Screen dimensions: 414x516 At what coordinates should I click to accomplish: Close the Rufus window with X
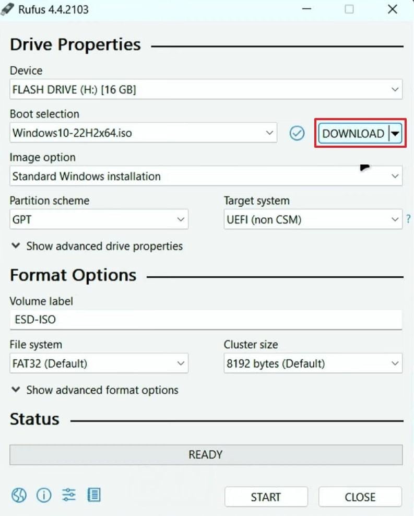coord(392,9)
